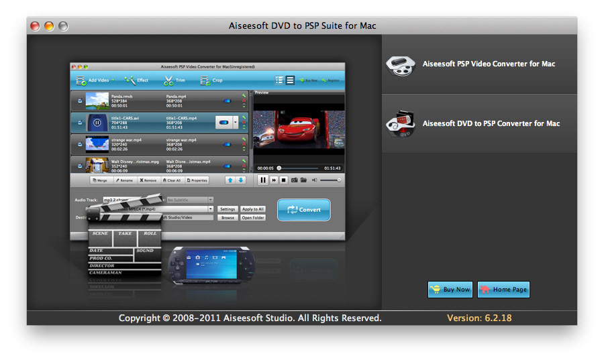Click the preview volume slider
The width and height of the screenshot is (604, 362).
(330, 180)
